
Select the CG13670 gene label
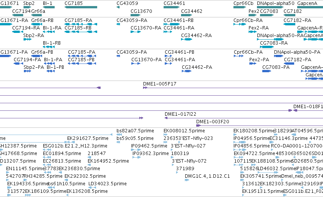[141, 11]
